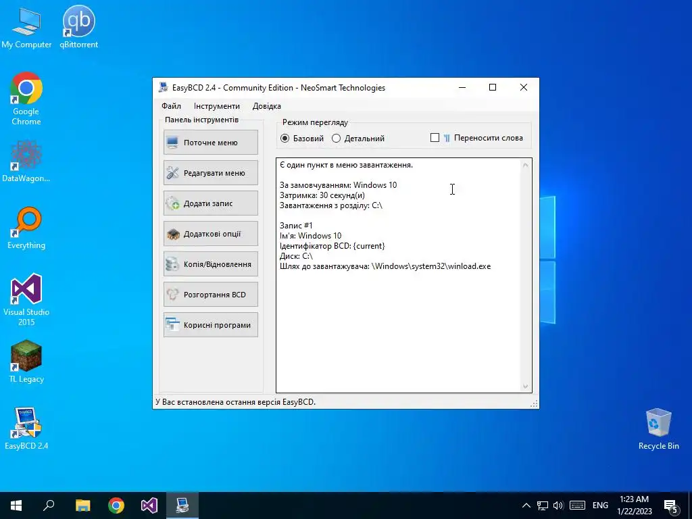
Task: Open the notification center icon
Action: [x=671, y=506]
